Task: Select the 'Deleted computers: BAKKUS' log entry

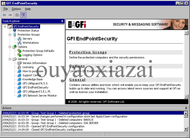Action: click(93, 120)
